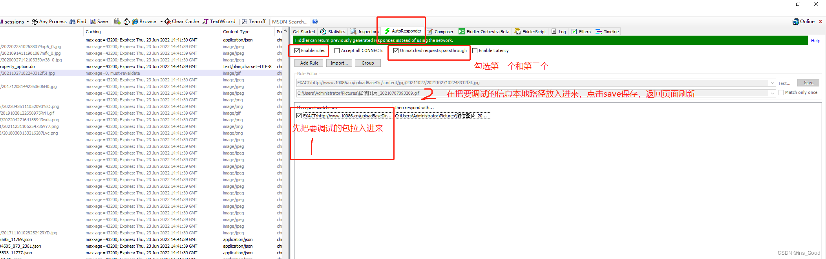Click the session list scroll-up arrow
This screenshot has height=259, width=826.
point(285,31)
